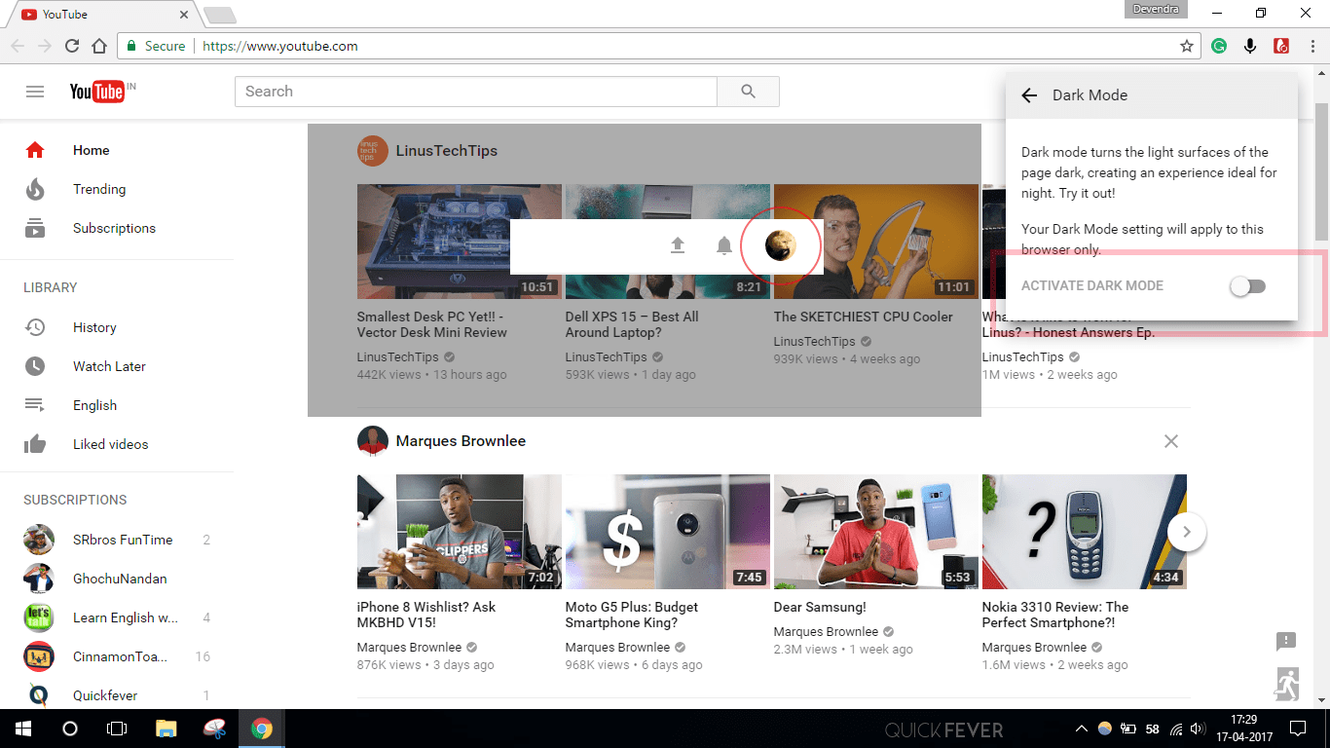
Task: Click the Marques Brownlee channel avatar
Action: click(x=372, y=441)
